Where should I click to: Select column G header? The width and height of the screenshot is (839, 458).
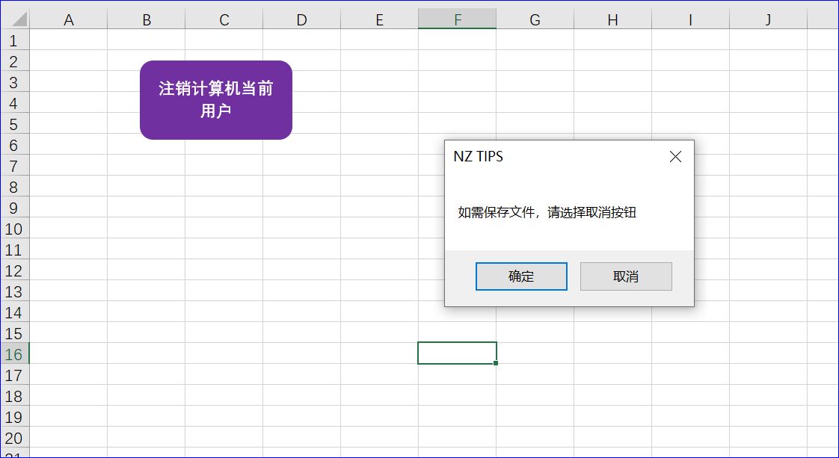coord(535,19)
